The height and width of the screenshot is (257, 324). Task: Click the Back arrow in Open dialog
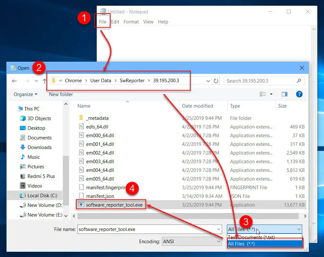(x=14, y=81)
